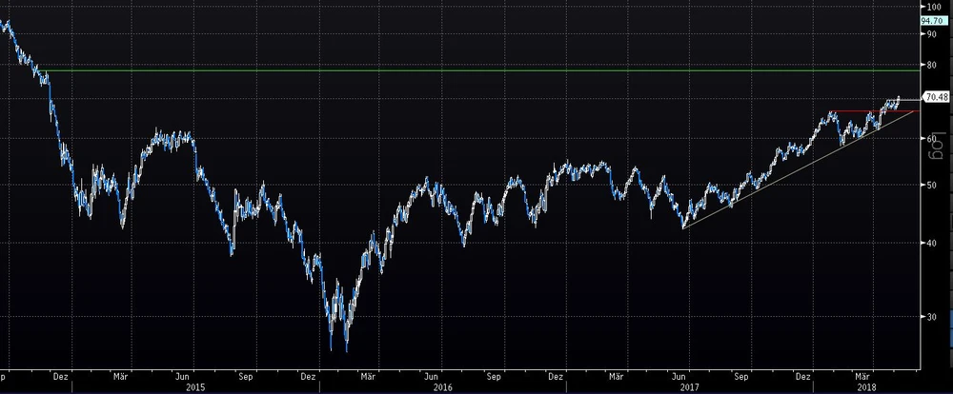Select the green horizontal resistance line

(x=476, y=71)
